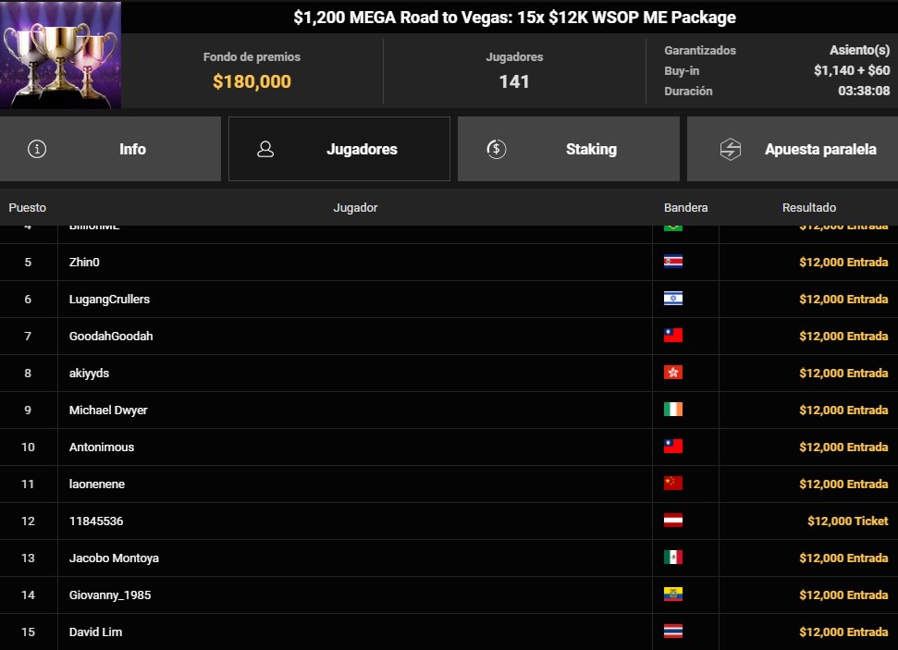Click position number 10
The image size is (898, 650).
pyautogui.click(x=28, y=448)
